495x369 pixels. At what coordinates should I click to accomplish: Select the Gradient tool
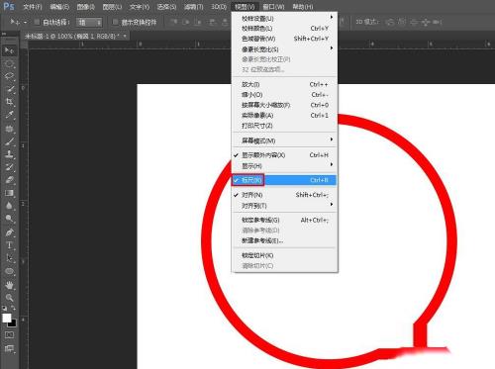click(9, 193)
